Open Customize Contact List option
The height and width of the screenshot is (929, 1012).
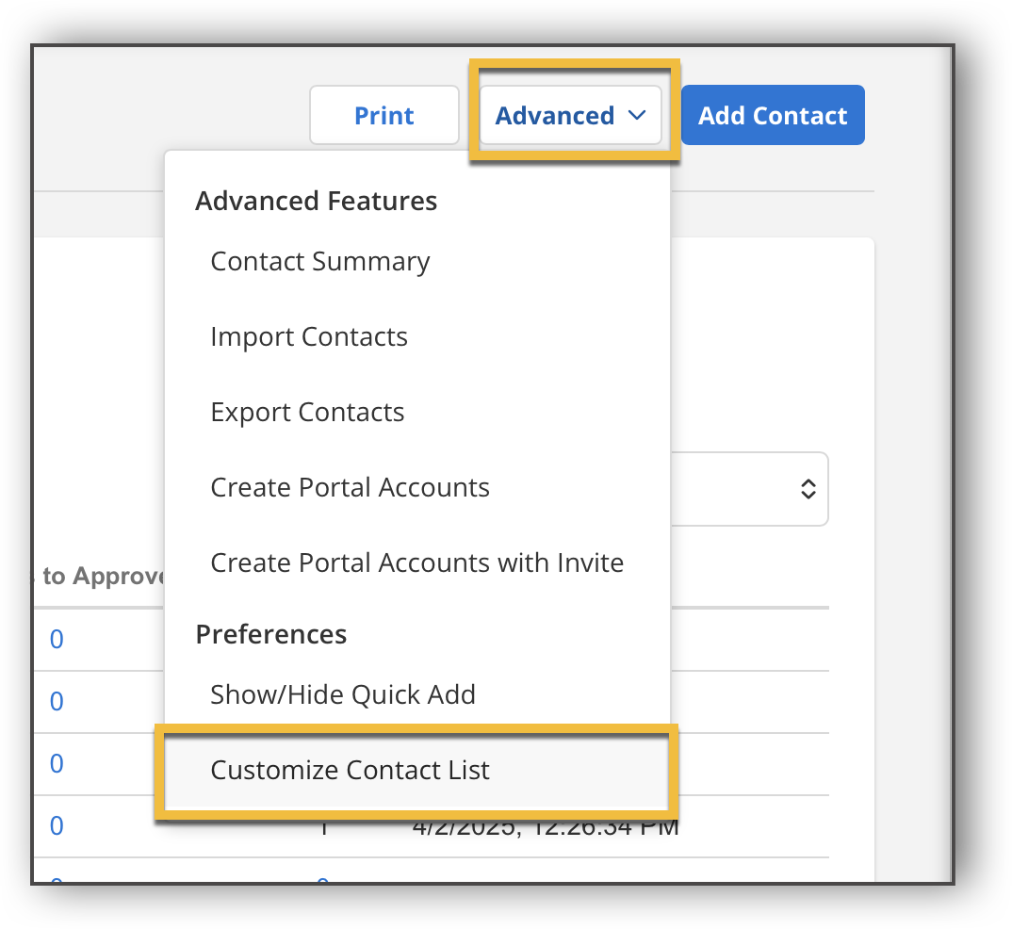coord(416,771)
